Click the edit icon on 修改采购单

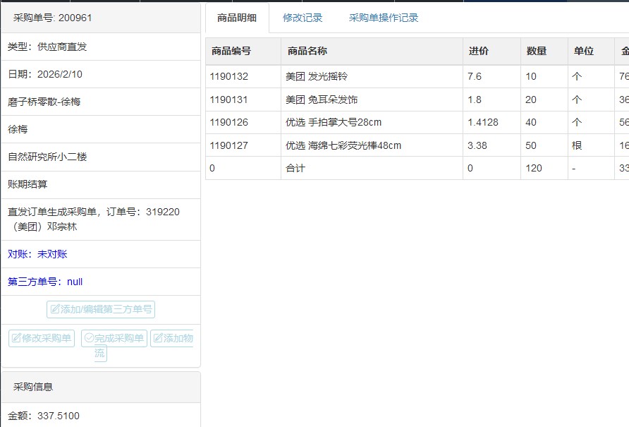tap(16, 339)
